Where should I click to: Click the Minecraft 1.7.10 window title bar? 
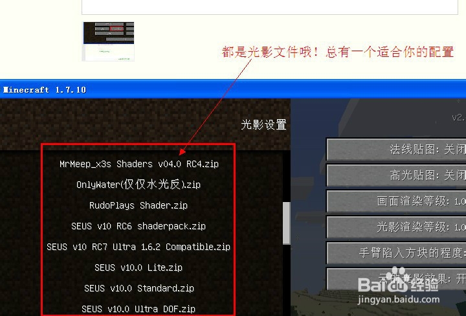[x=233, y=89]
